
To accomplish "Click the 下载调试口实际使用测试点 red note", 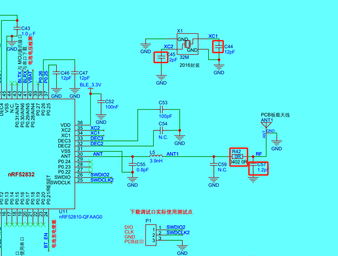I will [x=161, y=212].
